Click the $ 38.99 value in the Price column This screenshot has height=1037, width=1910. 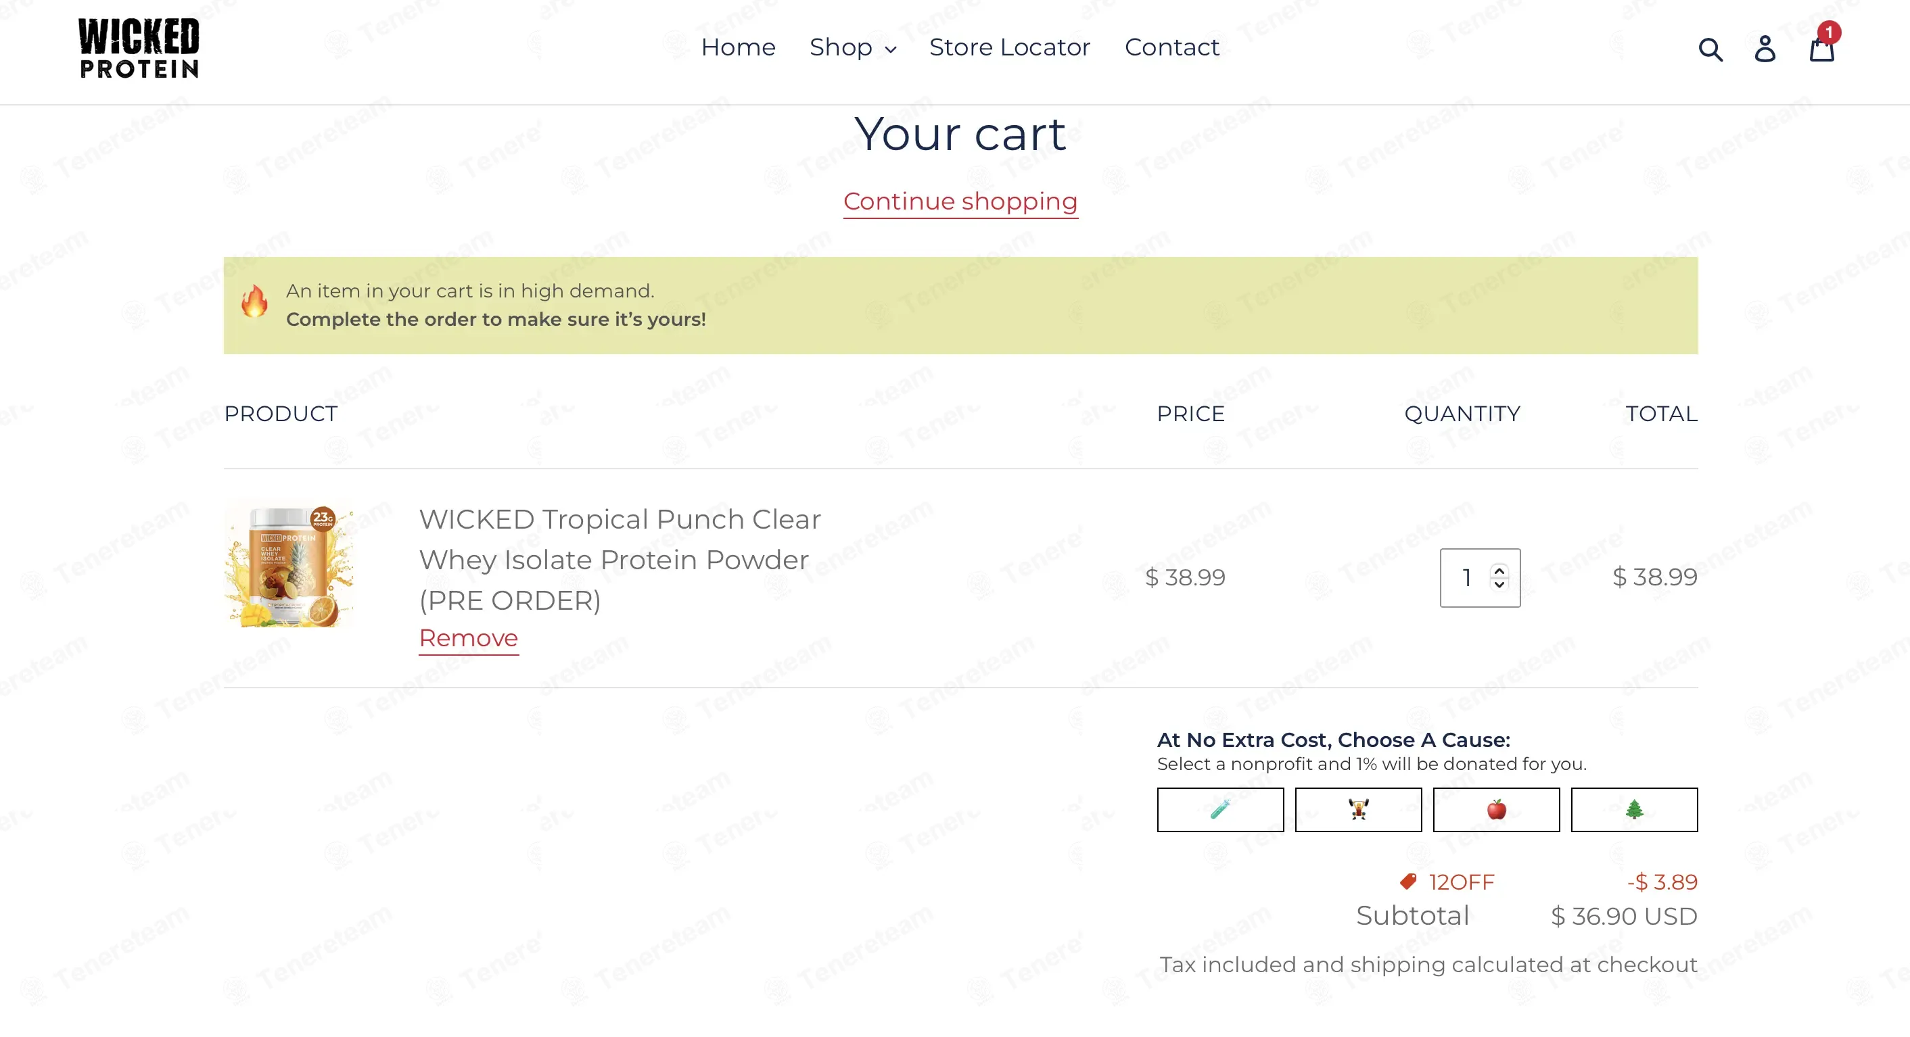[x=1185, y=577]
